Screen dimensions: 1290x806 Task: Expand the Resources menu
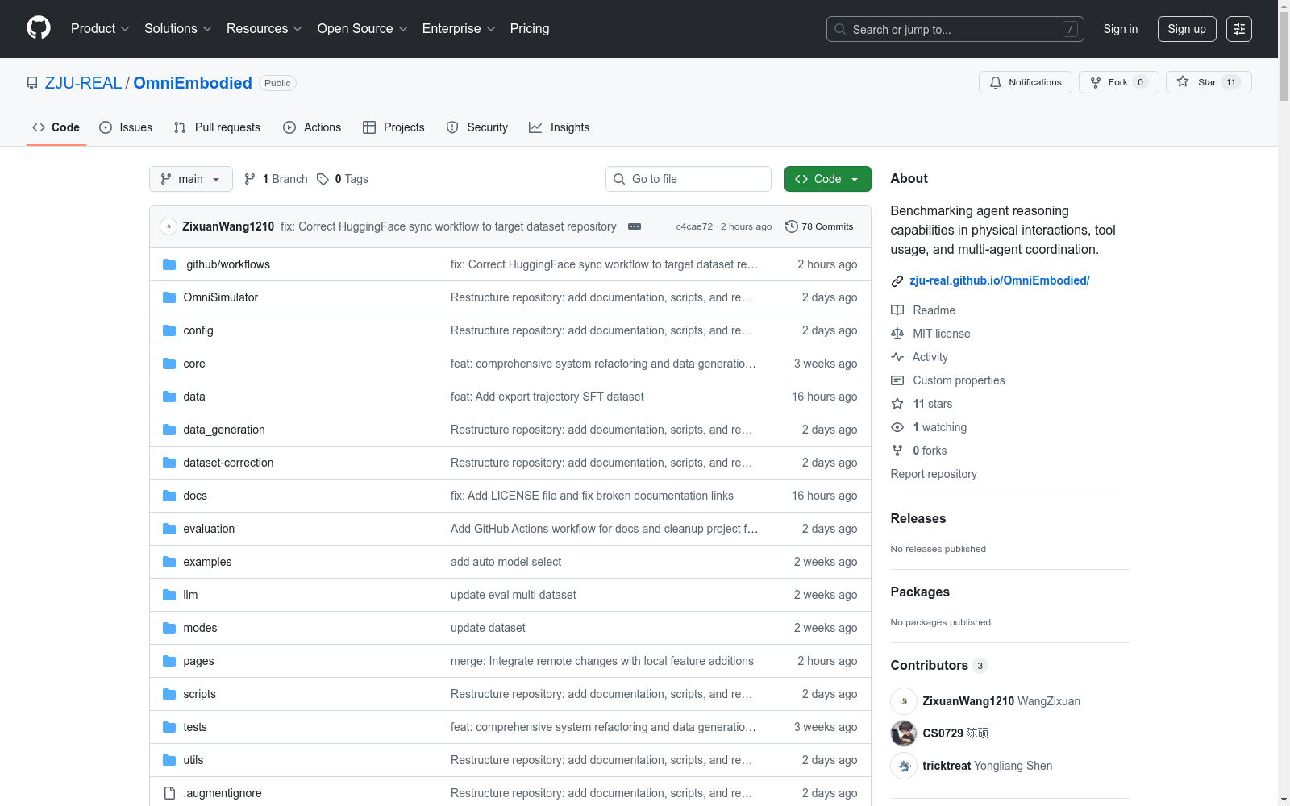tap(264, 29)
